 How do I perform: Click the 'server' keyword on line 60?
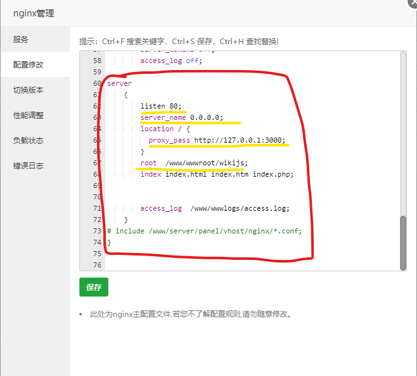click(120, 83)
